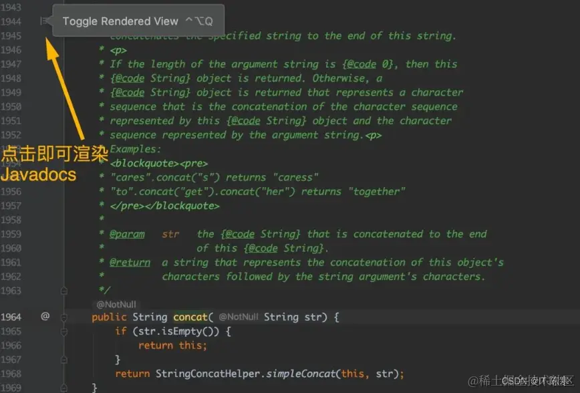Click the @param Javadoc tag

tap(127, 234)
